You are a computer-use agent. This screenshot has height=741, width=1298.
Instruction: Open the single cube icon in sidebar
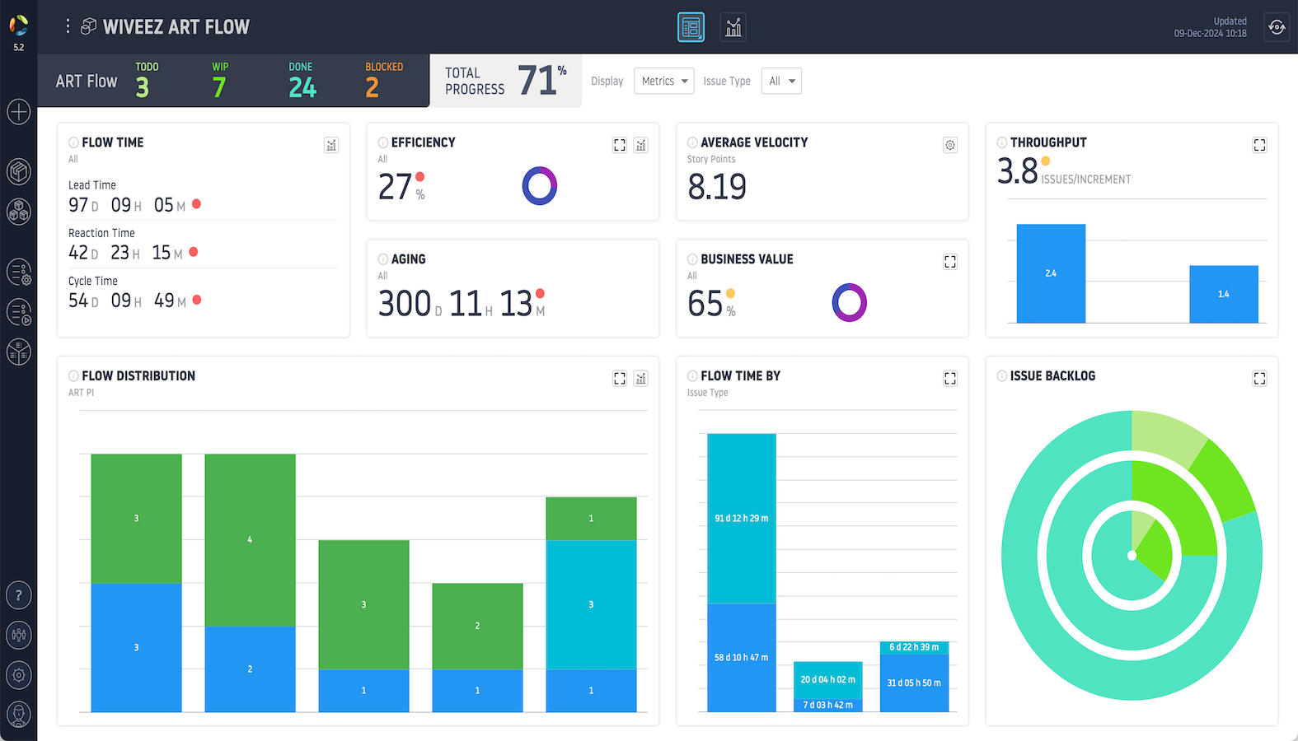[19, 171]
